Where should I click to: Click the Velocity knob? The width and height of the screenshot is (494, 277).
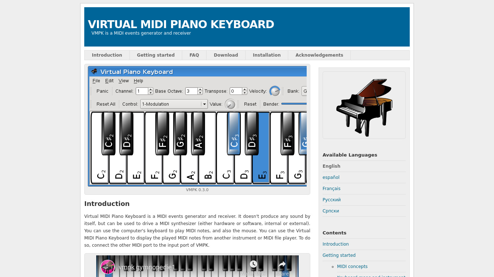(x=275, y=91)
